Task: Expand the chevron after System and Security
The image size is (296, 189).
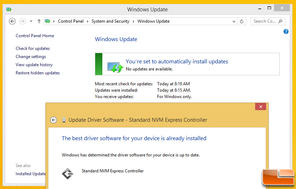Action: [x=134, y=21]
